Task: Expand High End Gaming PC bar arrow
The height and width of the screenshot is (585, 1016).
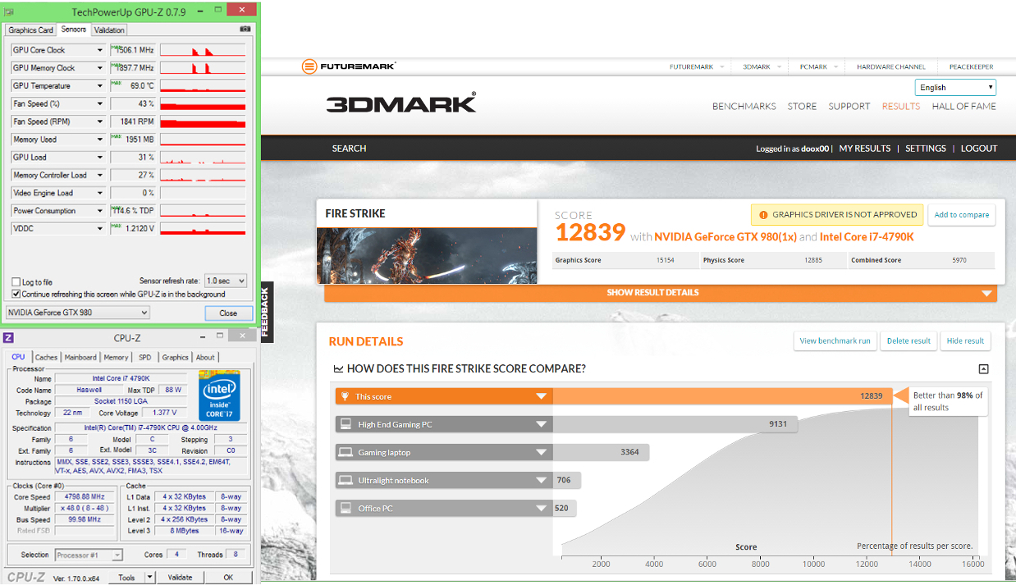Action: 541,424
